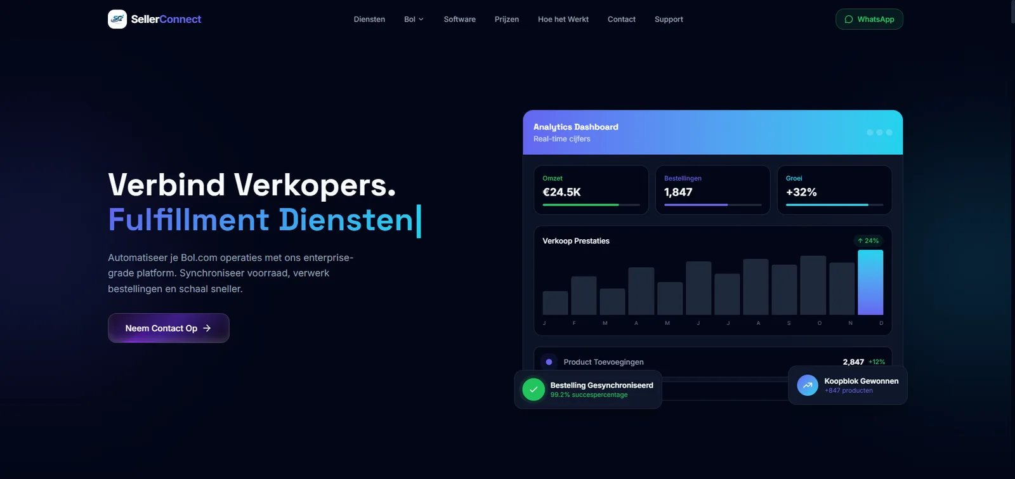Click the SellerConnect brand name link

166,19
